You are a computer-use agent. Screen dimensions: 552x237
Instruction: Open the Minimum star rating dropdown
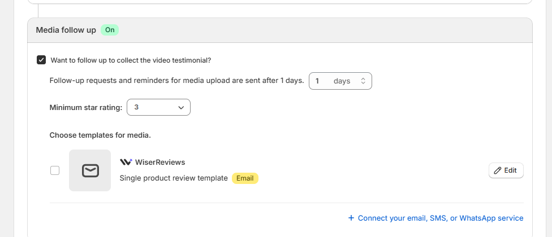158,107
